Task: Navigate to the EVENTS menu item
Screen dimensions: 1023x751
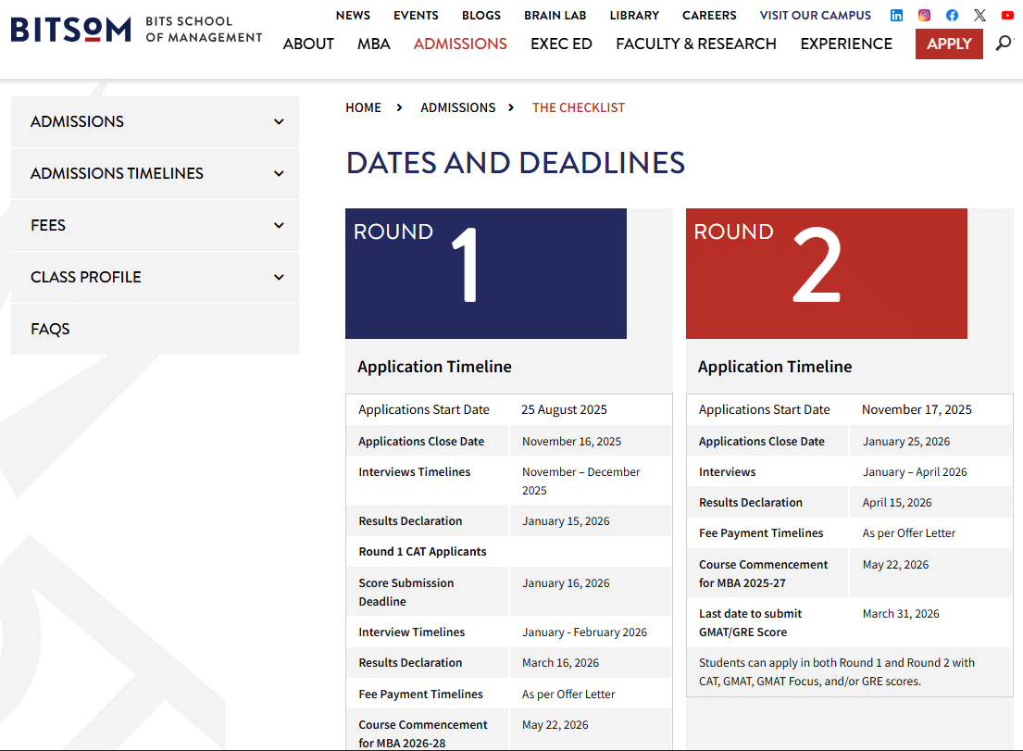Action: 416,15
